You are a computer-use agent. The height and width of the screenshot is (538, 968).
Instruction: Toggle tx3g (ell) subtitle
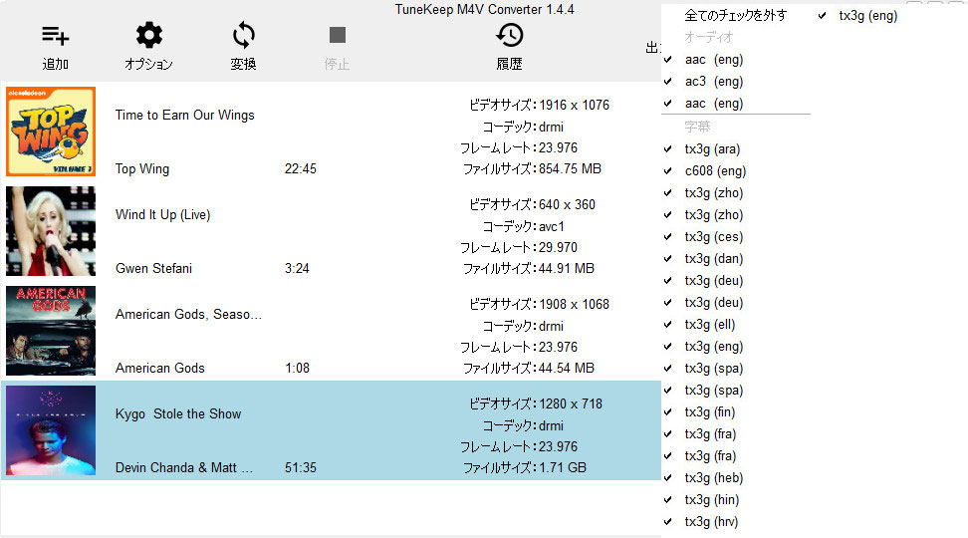click(709, 325)
